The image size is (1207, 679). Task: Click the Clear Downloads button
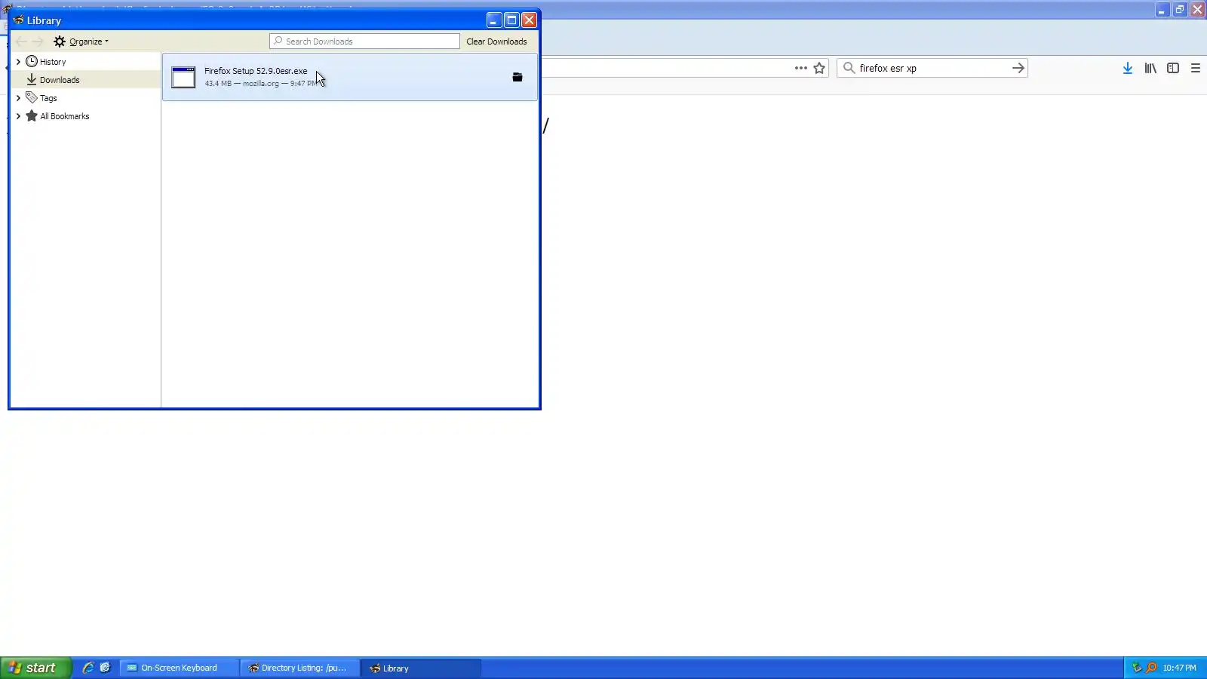[x=496, y=41]
